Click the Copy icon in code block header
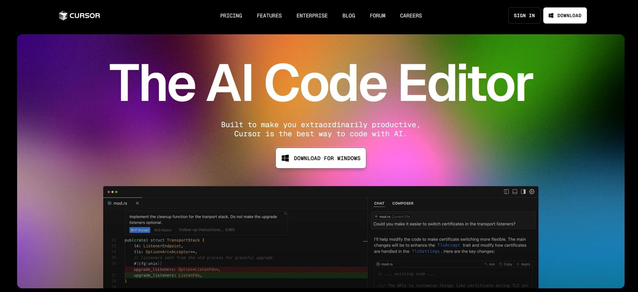Viewport: 638px width, 292px height. (x=501, y=264)
